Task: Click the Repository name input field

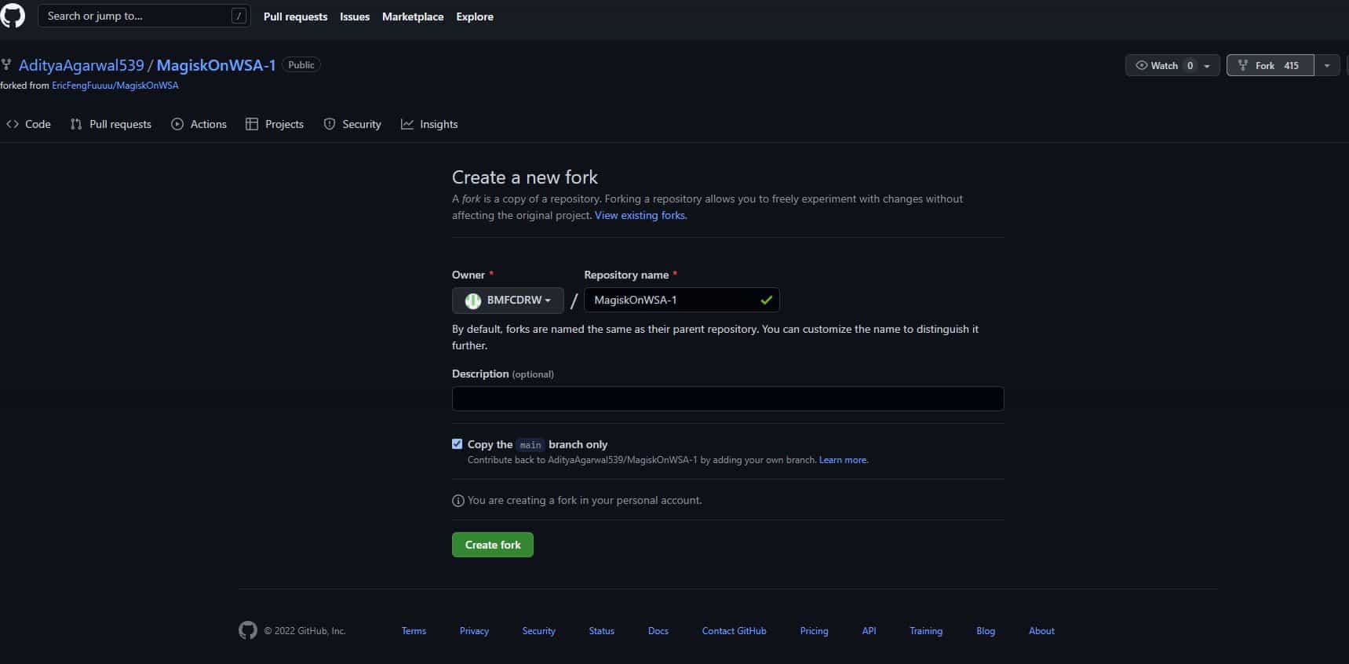Action: point(682,300)
